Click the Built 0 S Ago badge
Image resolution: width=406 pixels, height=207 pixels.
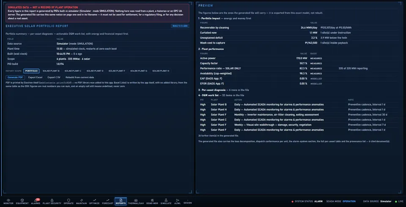point(180,26)
